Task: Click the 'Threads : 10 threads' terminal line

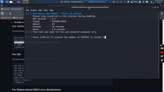Action: click(x=48, y=27)
